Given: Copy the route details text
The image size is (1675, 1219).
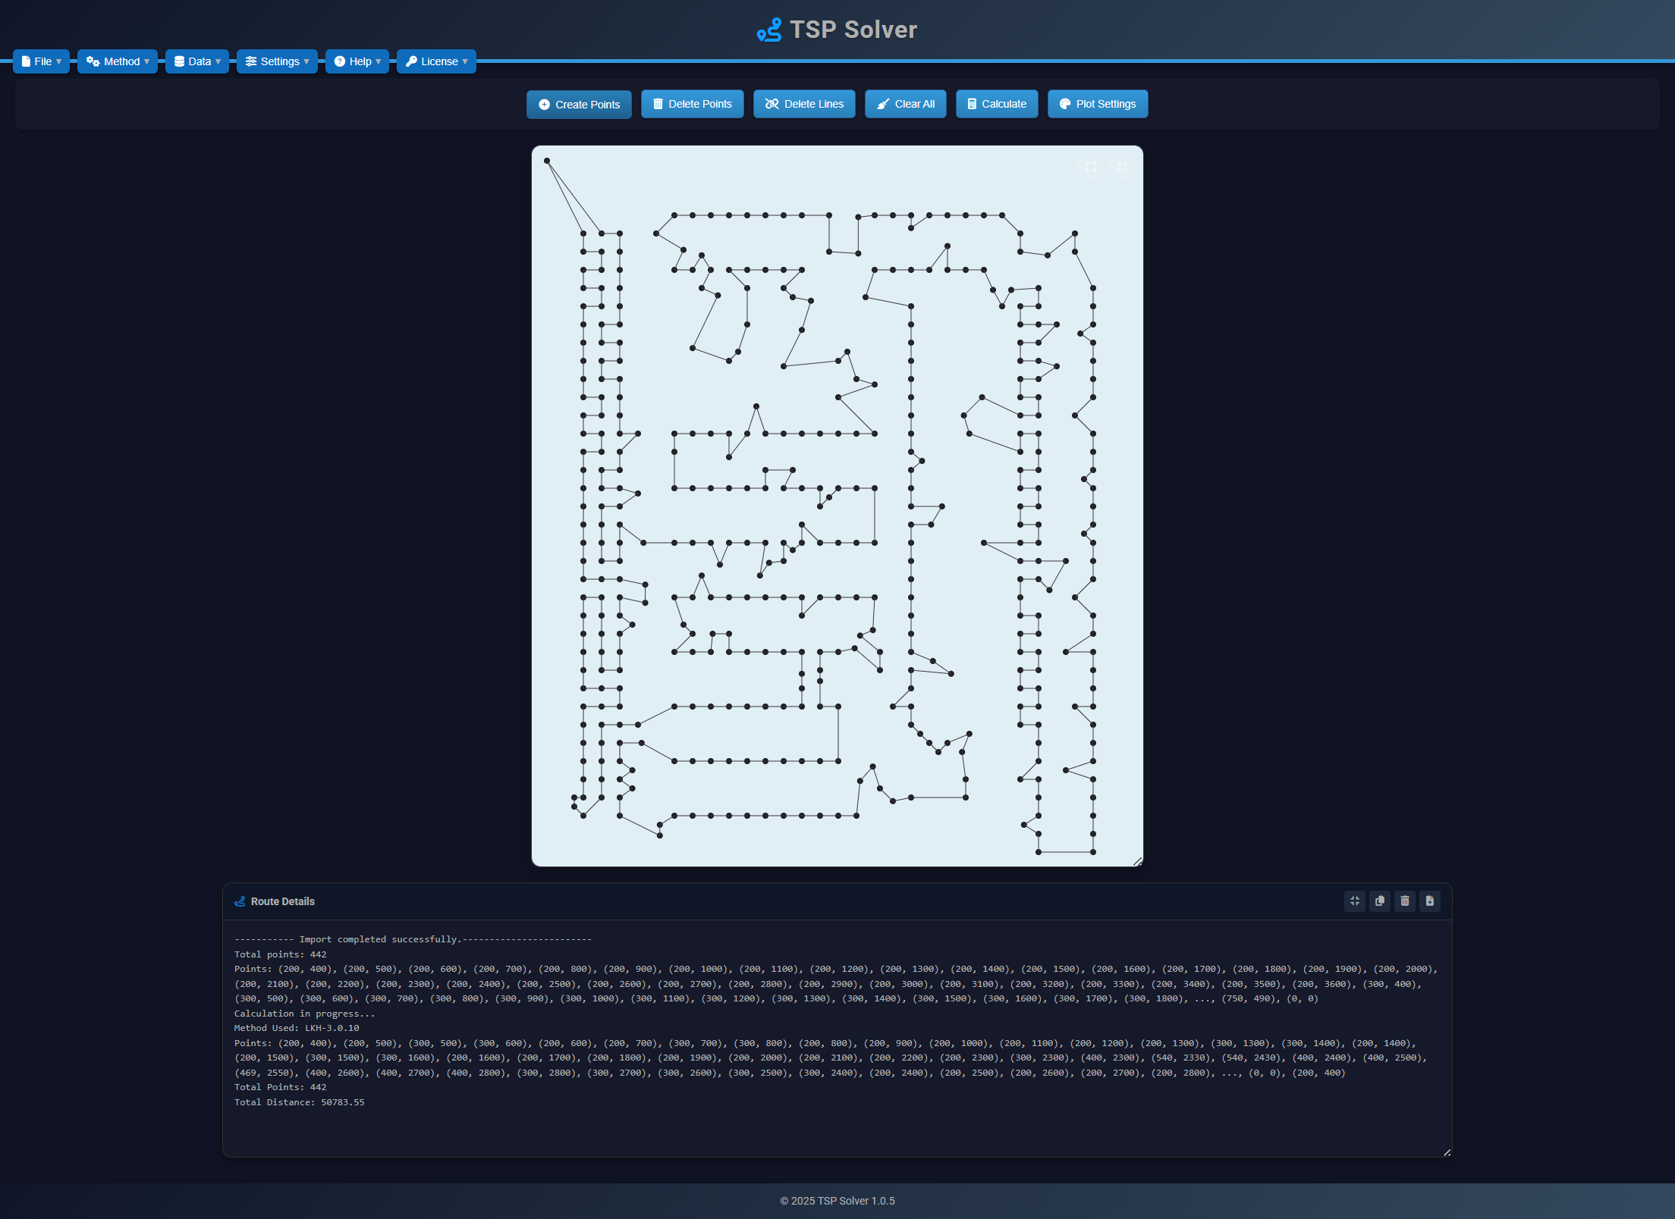Looking at the screenshot, I should coord(1380,901).
